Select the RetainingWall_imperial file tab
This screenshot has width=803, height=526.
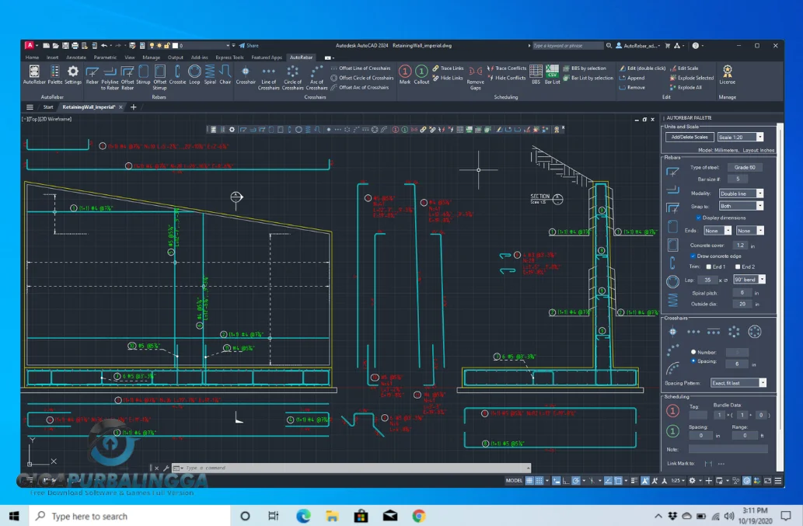(89, 107)
